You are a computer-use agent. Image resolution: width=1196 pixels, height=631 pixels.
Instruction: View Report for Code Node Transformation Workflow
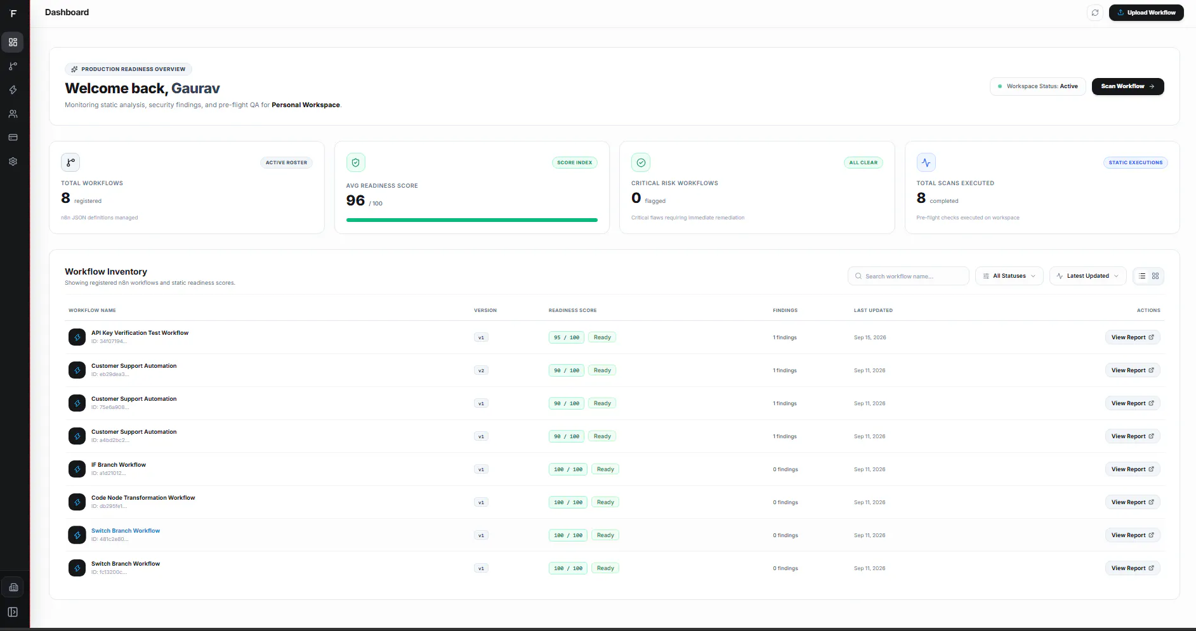1133,502
